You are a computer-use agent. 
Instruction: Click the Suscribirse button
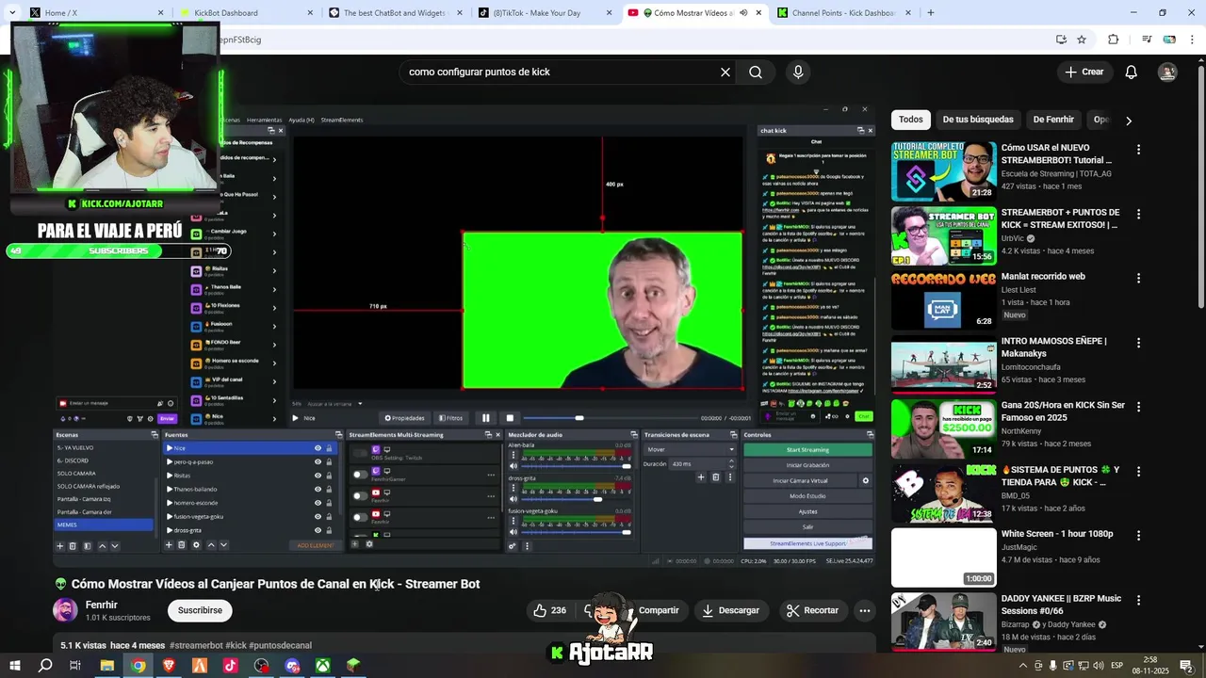coord(200,610)
